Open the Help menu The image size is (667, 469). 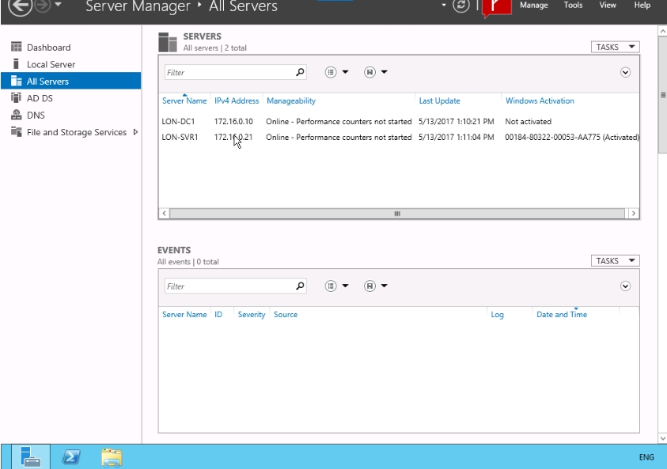[642, 5]
